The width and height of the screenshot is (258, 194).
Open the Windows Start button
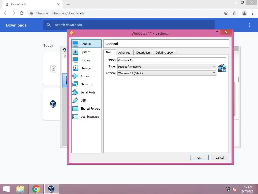point(6,189)
